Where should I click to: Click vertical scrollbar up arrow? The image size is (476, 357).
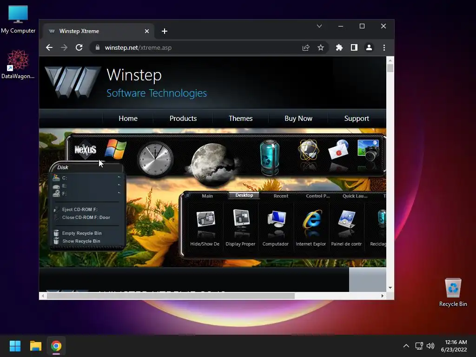(x=390, y=60)
